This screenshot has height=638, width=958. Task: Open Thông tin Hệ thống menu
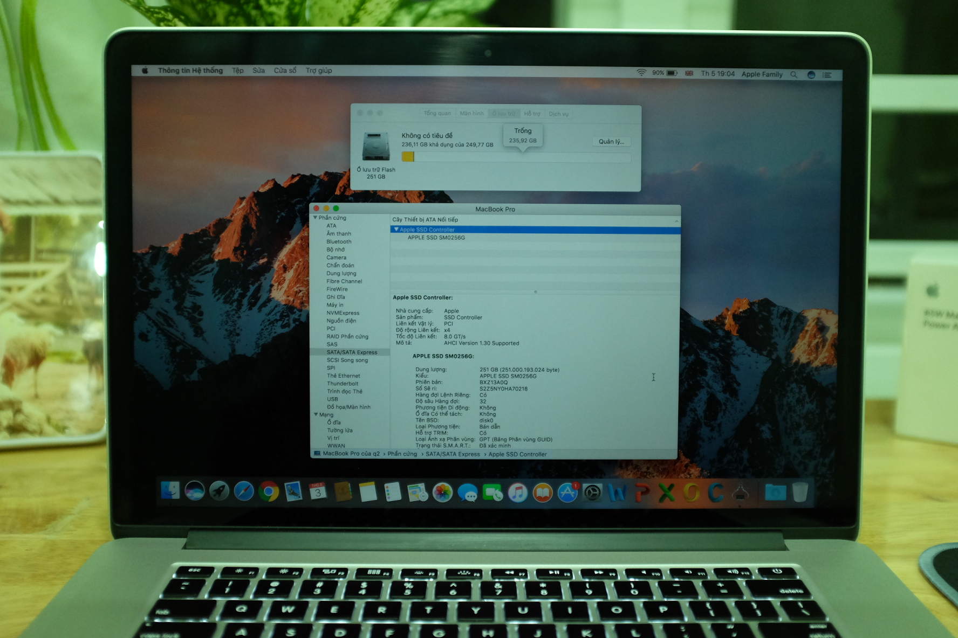(x=190, y=71)
